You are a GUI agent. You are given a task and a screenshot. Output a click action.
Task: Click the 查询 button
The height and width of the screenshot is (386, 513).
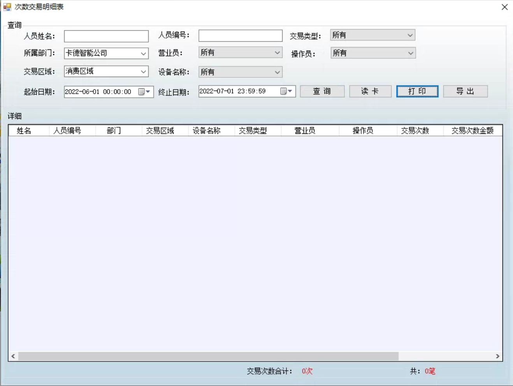(322, 91)
